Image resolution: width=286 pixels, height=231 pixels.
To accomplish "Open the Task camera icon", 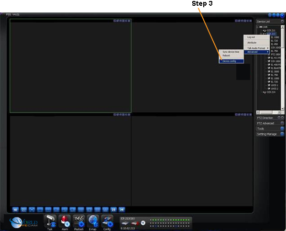I will click(50, 221).
